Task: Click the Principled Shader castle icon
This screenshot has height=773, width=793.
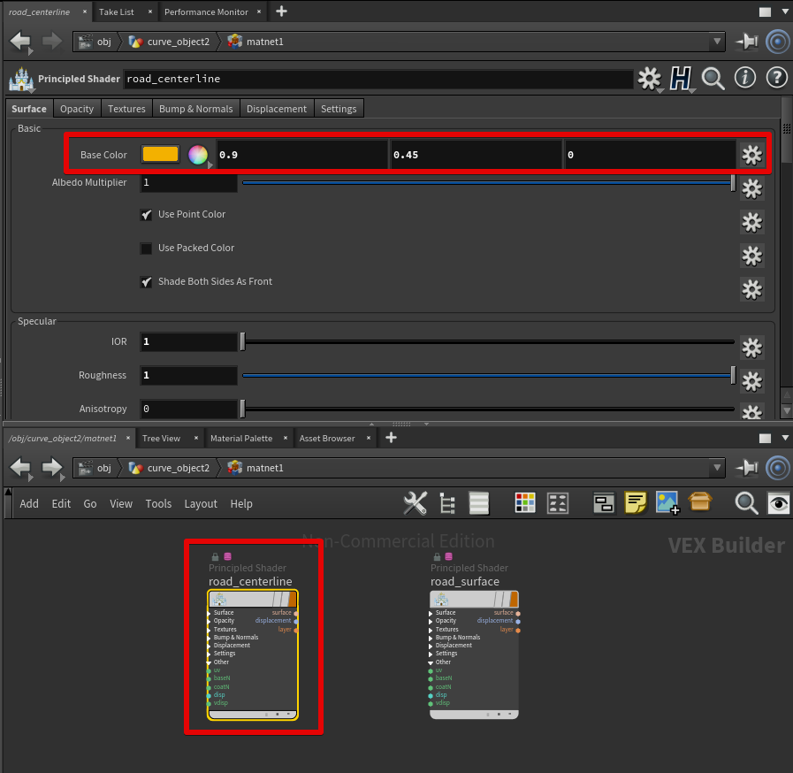Action: tap(21, 79)
